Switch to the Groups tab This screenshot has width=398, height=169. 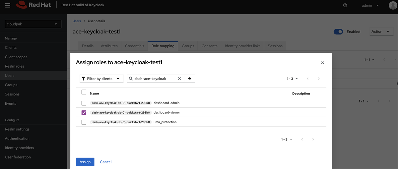click(x=188, y=46)
